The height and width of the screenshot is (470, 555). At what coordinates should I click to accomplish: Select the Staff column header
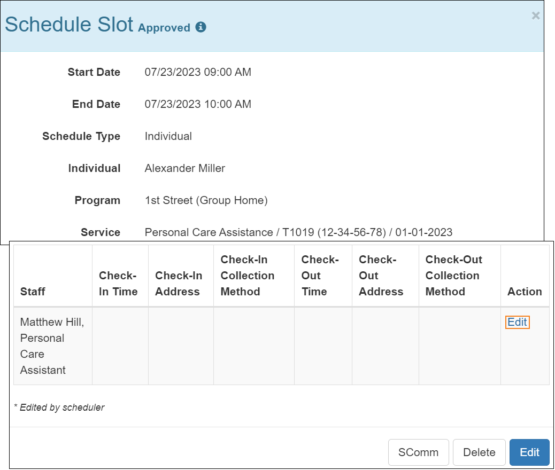point(31,292)
